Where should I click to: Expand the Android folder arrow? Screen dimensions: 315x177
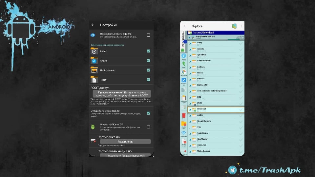pyautogui.click(x=190, y=49)
